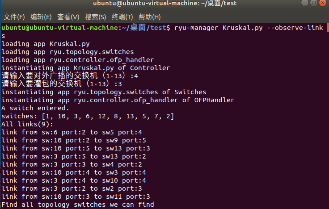The image size is (329, 209).
Task: Open the 搜索(S) menu
Action: pos(95,17)
